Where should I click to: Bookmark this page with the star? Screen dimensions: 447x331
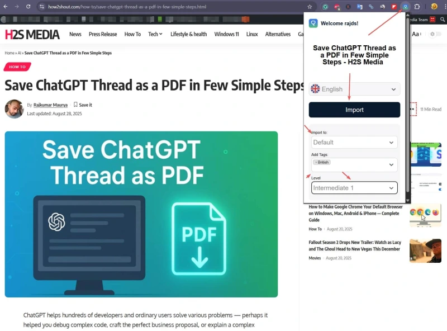(310, 7)
